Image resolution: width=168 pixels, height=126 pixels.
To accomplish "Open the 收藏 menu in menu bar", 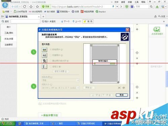I will pos(130,2).
